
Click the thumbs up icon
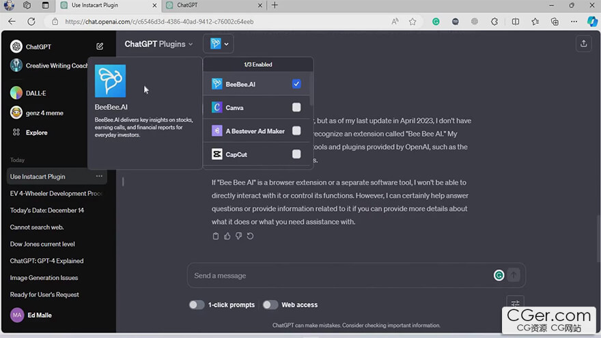(x=227, y=236)
